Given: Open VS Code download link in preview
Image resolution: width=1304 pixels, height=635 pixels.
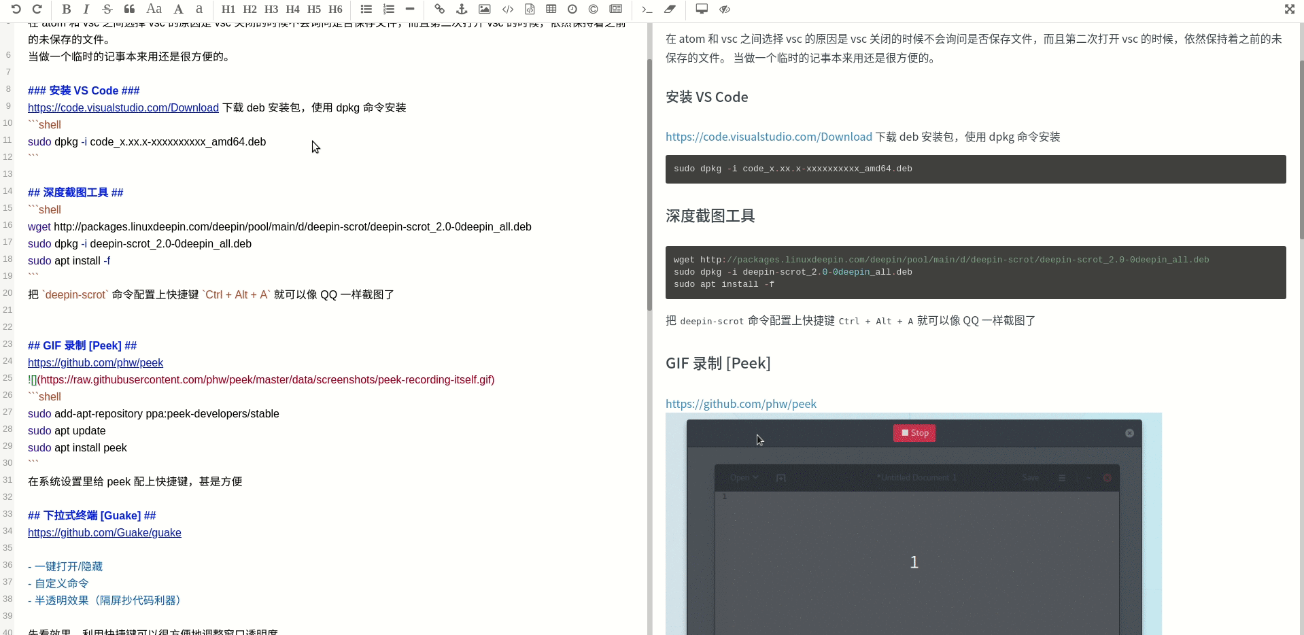Looking at the screenshot, I should pyautogui.click(x=769, y=137).
